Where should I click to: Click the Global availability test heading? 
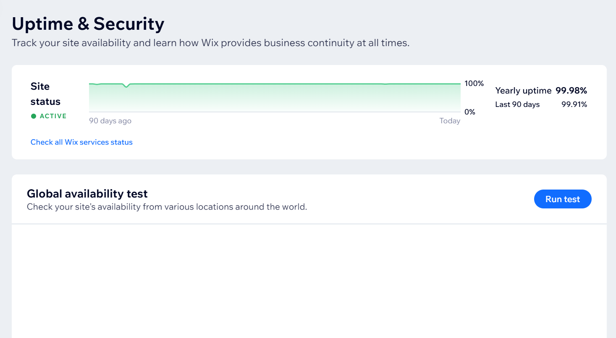pos(87,194)
